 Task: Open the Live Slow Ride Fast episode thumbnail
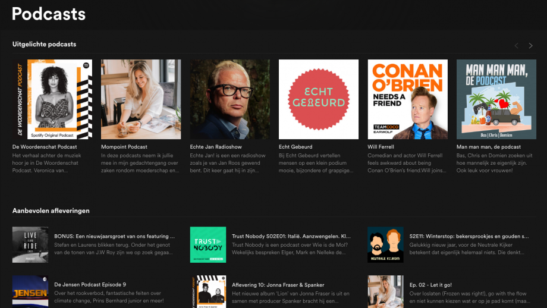point(30,245)
